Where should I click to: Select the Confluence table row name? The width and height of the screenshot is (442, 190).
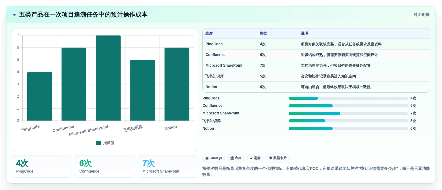(x=215, y=55)
